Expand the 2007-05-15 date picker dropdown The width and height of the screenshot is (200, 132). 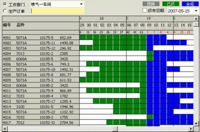click(x=196, y=11)
